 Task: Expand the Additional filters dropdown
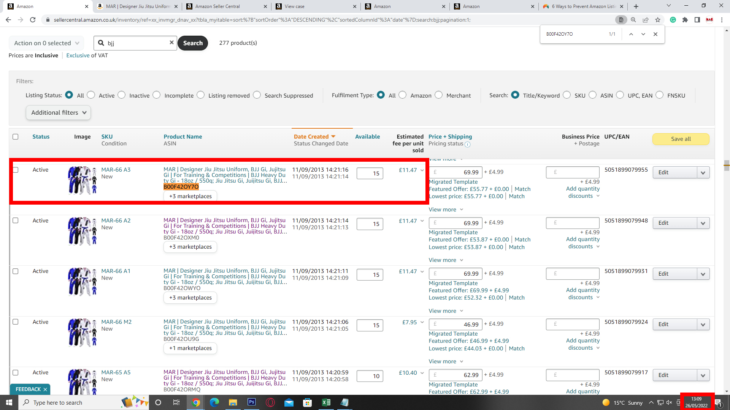coord(58,113)
